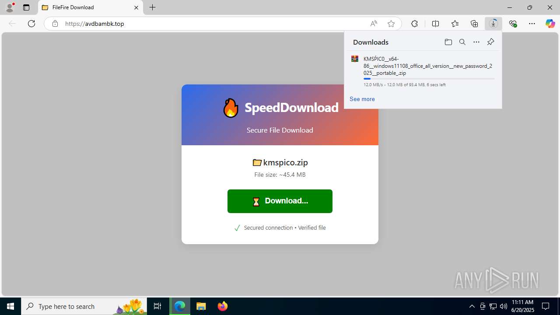
Task: Open the Extensions puzzle icon
Action: [x=414, y=24]
